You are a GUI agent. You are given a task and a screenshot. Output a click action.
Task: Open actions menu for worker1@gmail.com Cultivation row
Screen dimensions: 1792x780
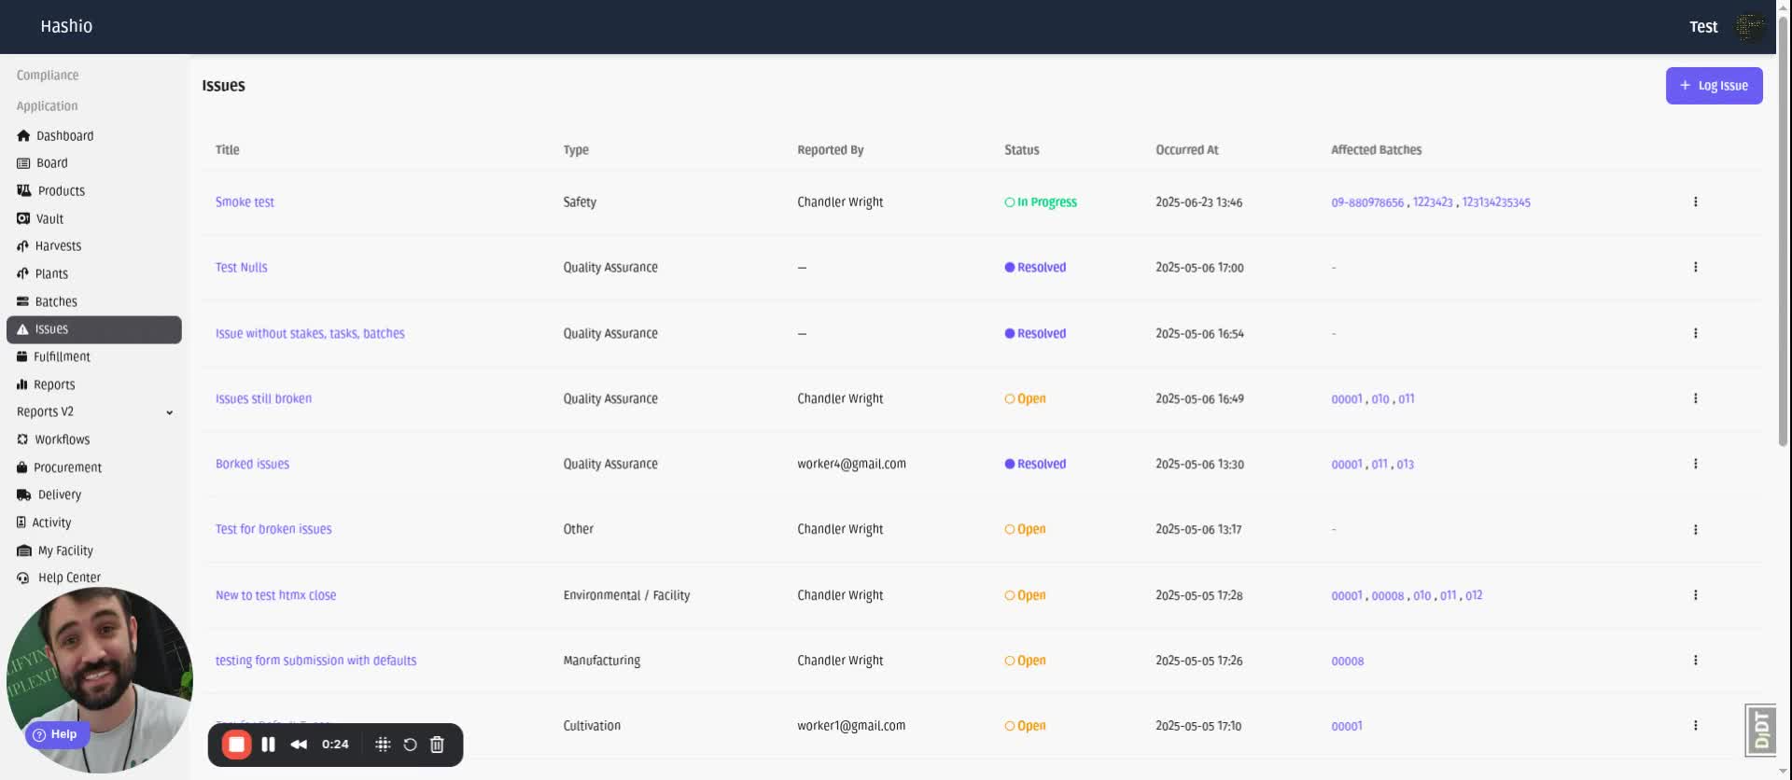pos(1695,726)
